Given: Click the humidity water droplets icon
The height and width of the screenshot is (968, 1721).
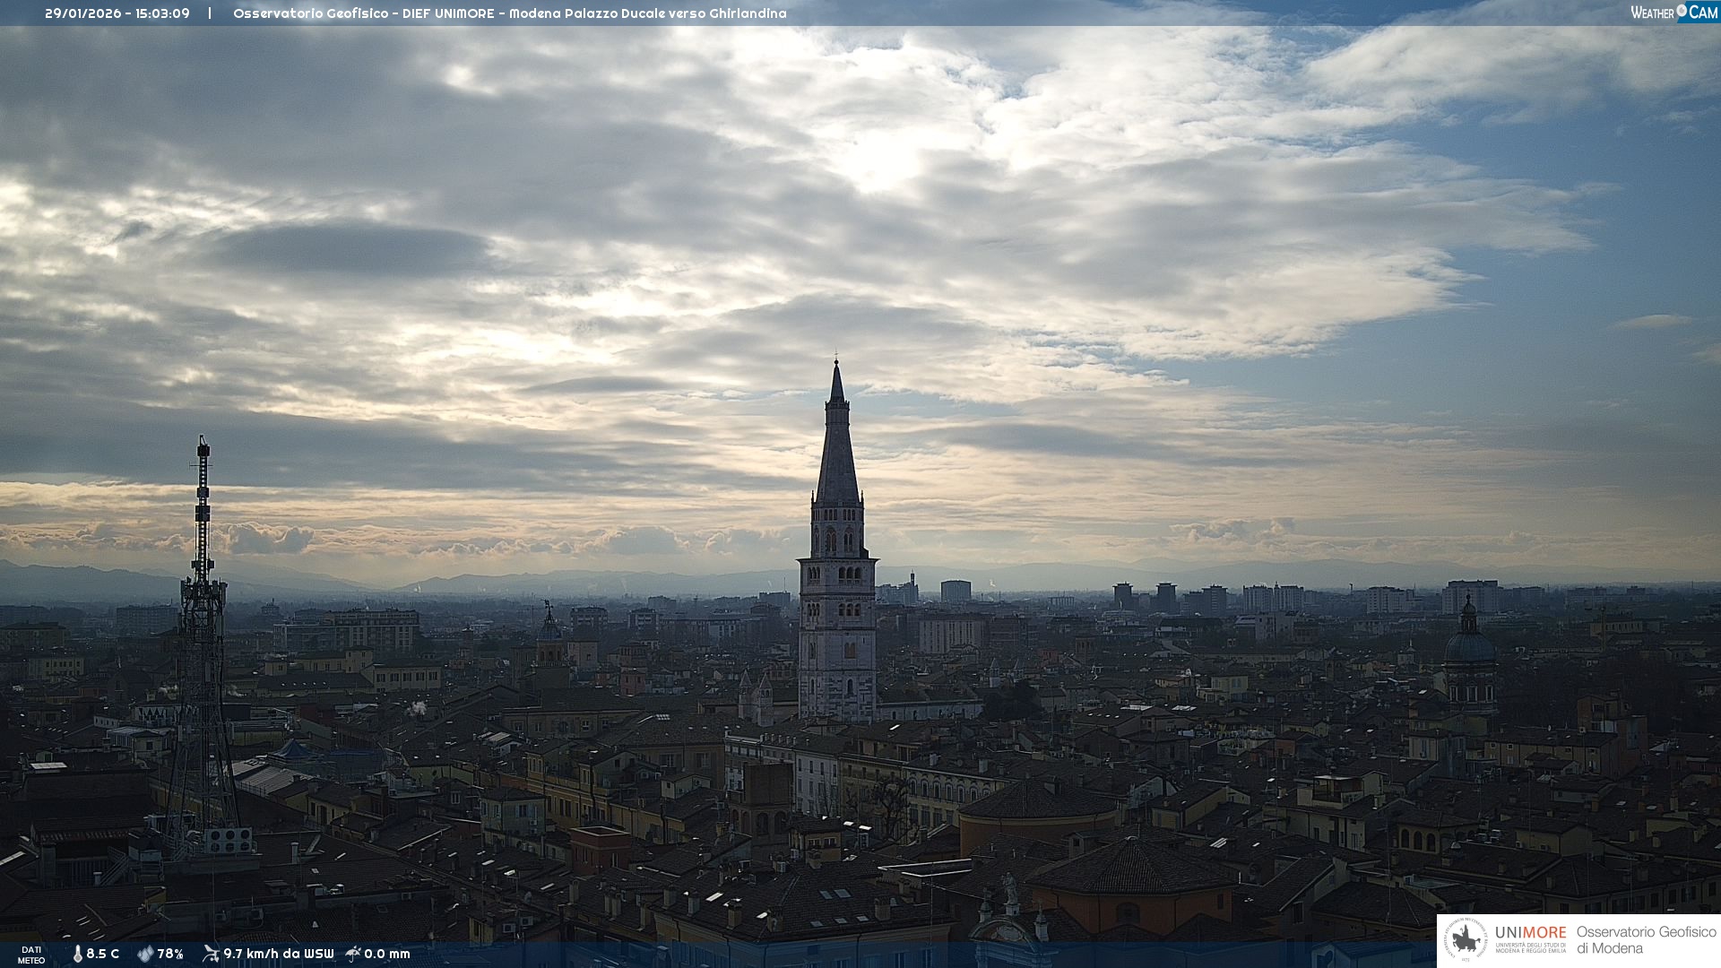Looking at the screenshot, I should coord(145,954).
